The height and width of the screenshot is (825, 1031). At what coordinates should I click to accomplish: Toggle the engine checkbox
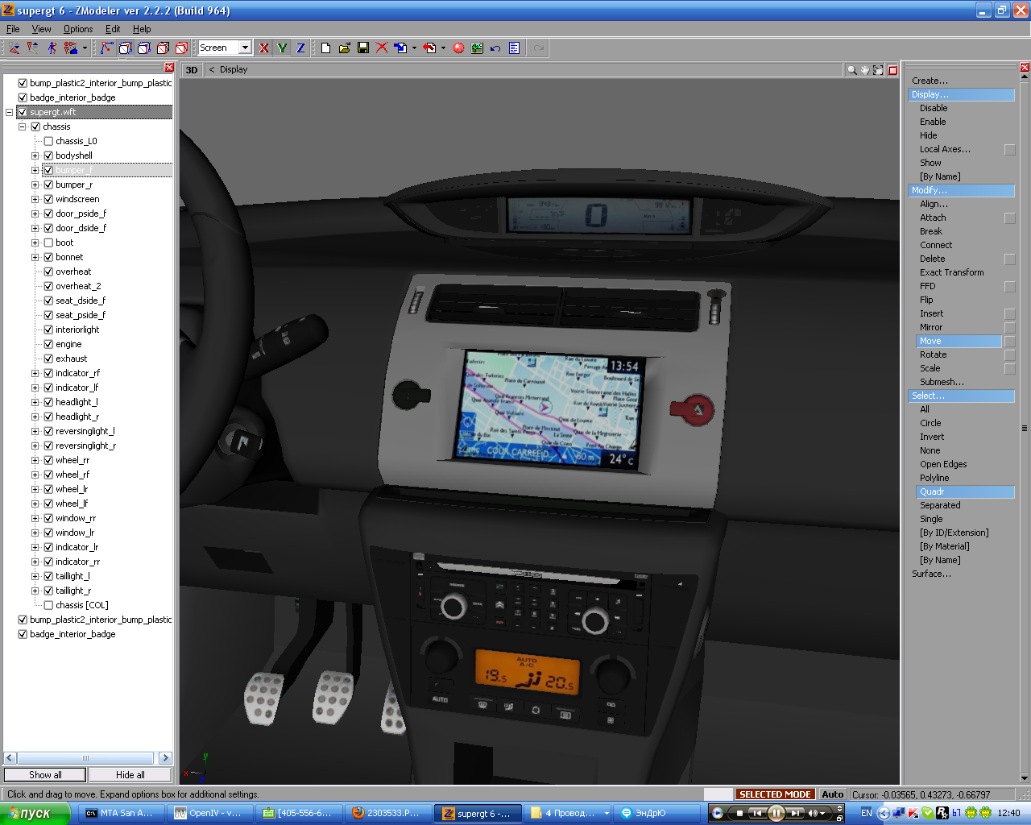48,344
